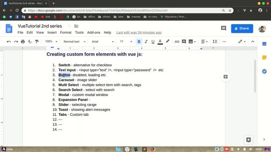The height and width of the screenshot is (152, 271).
Task: Open the file manager in the taskbar
Action: [x=118, y=149]
